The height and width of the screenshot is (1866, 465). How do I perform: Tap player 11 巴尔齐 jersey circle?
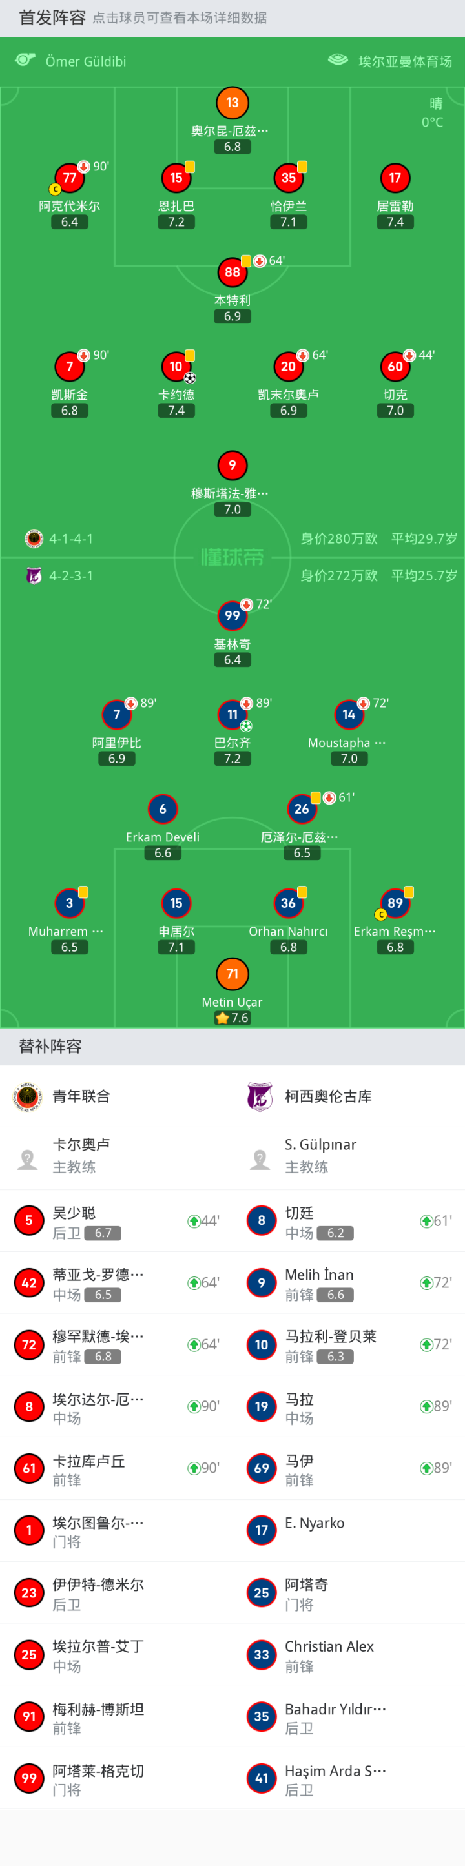232,715
